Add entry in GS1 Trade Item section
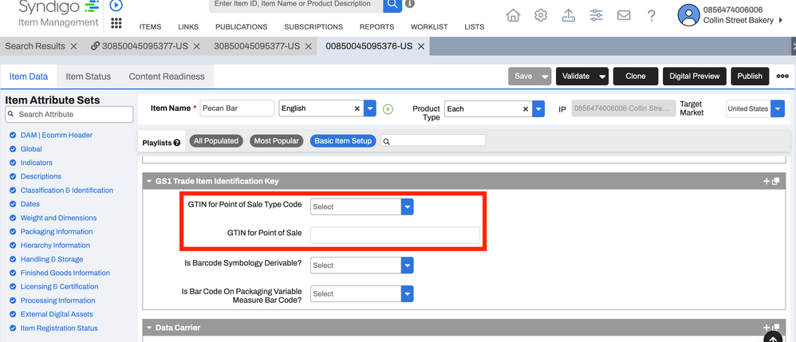The width and height of the screenshot is (796, 342). point(766,181)
